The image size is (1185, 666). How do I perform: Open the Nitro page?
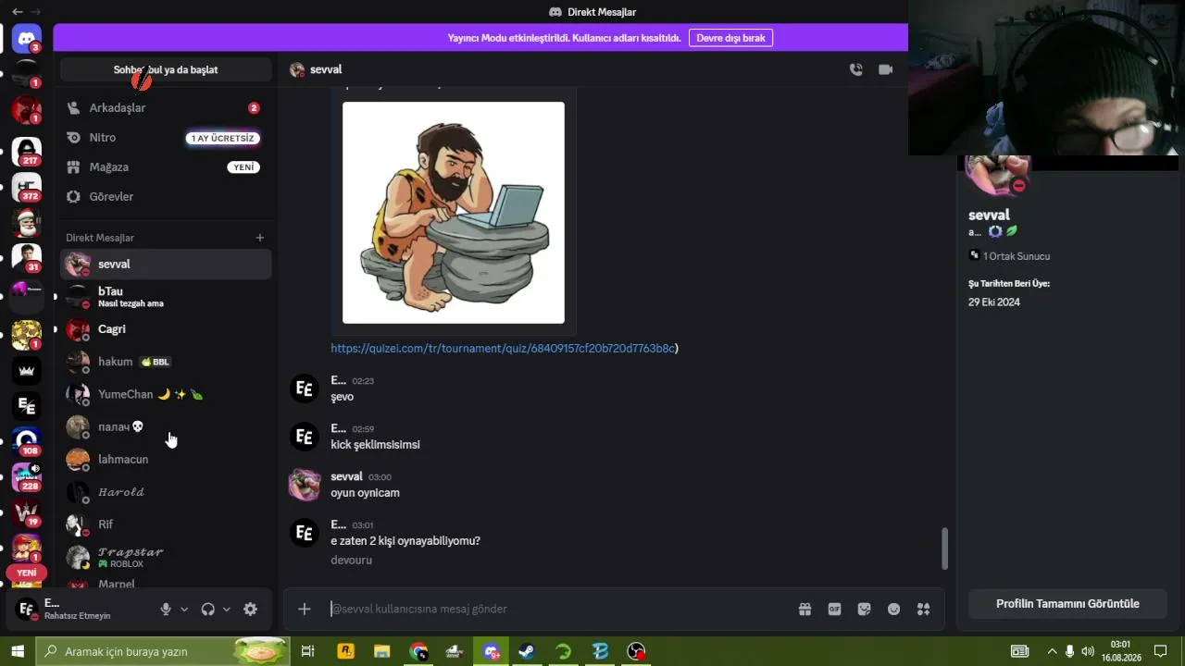click(x=166, y=138)
